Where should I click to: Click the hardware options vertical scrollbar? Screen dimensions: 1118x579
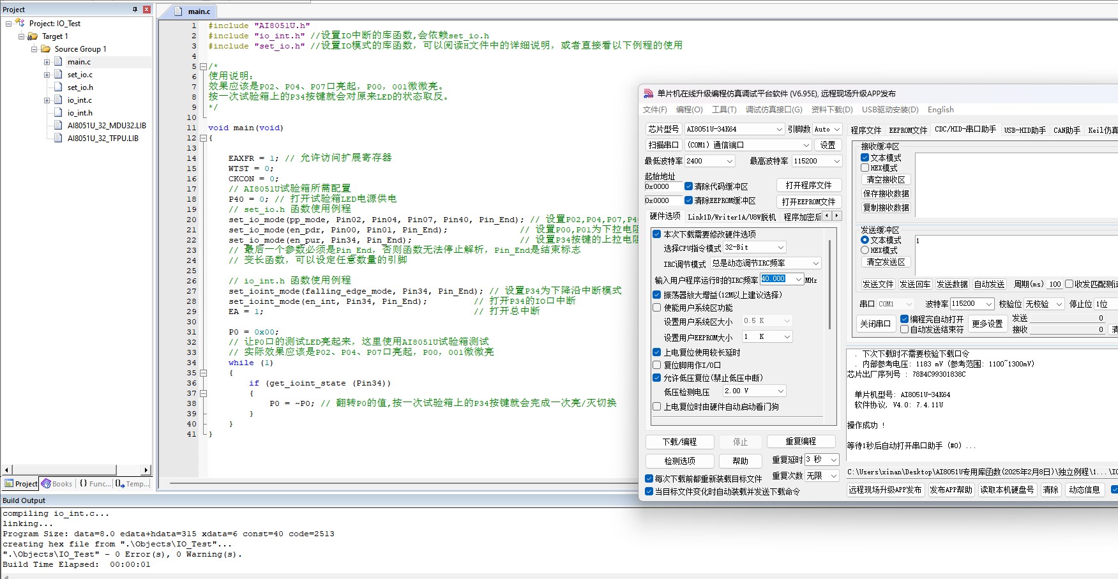829,285
